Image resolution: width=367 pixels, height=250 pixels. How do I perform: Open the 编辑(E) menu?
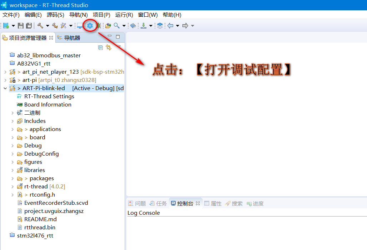(x=33, y=15)
